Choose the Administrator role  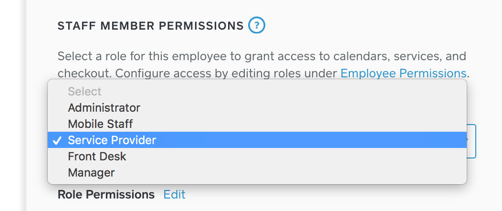click(x=104, y=108)
